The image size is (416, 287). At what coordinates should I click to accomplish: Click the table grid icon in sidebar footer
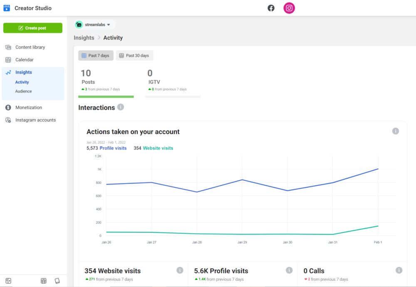(44, 281)
